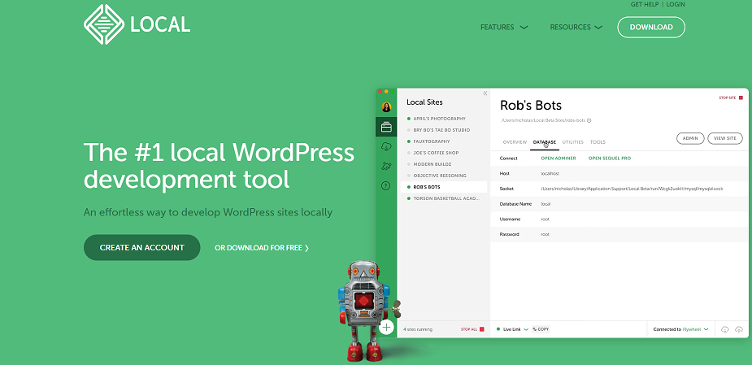Click the Download button in header

[651, 27]
